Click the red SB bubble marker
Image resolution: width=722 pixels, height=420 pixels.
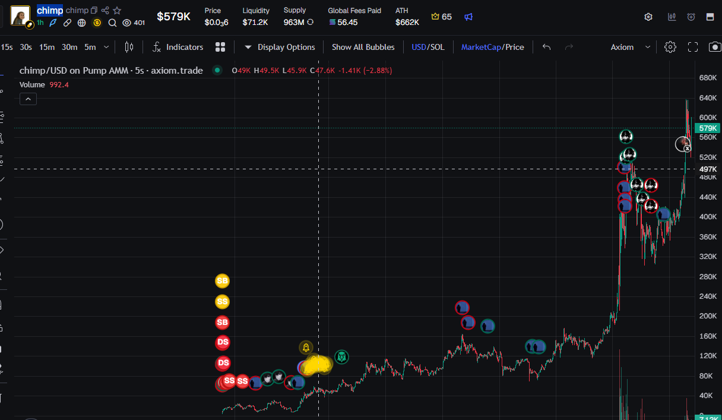point(222,322)
